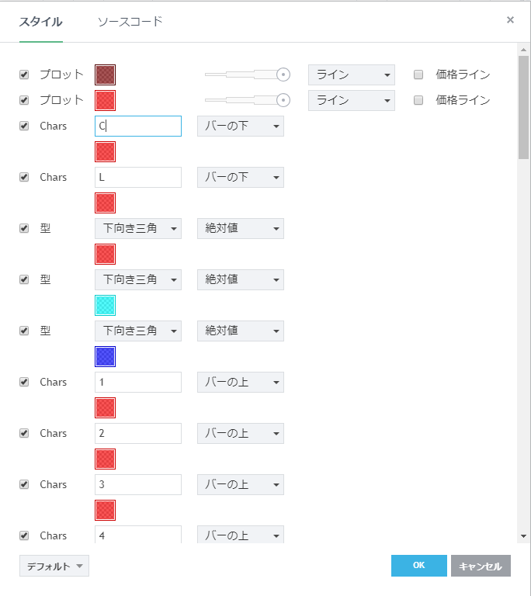Click the OK button
Screen dimensions: 531x596
418,566
